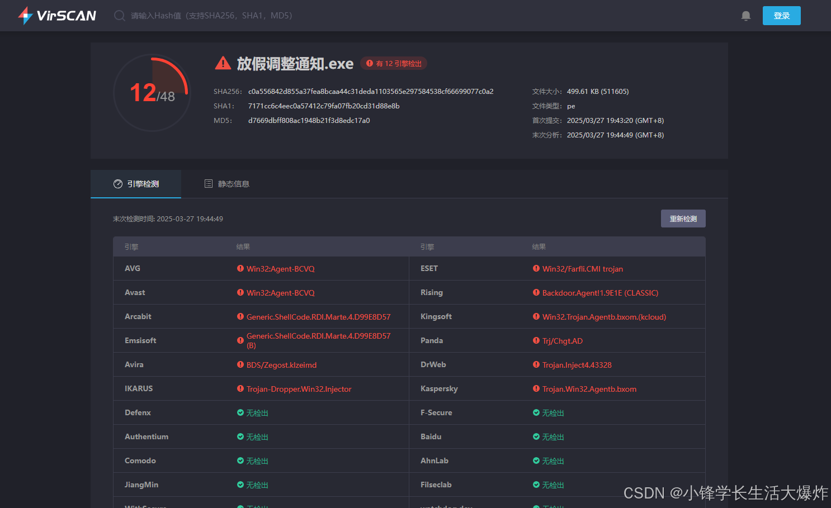This screenshot has height=508, width=831.
Task: Click the Avast engine name
Action: (x=135, y=292)
